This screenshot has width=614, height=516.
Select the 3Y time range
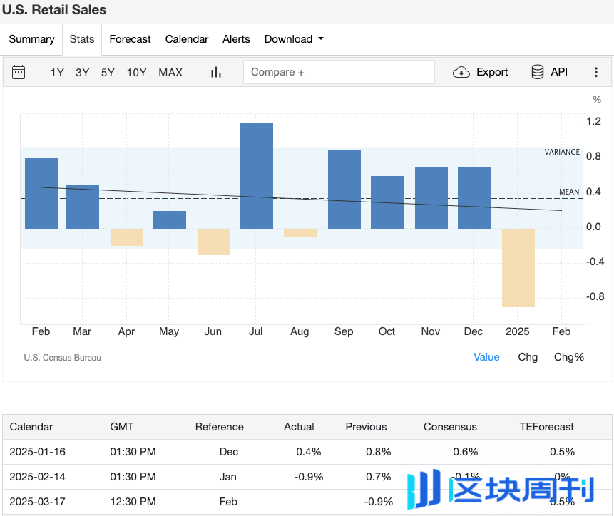(82, 73)
